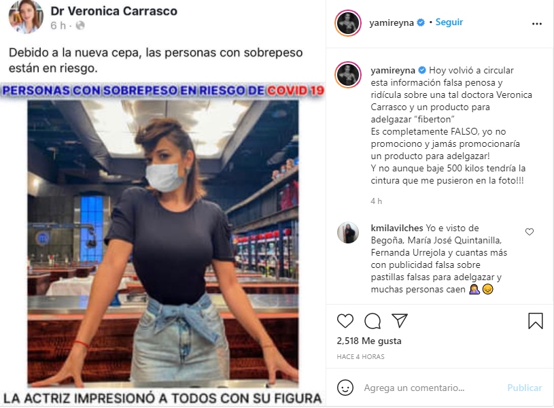Image resolution: width=554 pixels, height=408 pixels.
Task: Save the post using the bookmark icon
Action: [535, 321]
